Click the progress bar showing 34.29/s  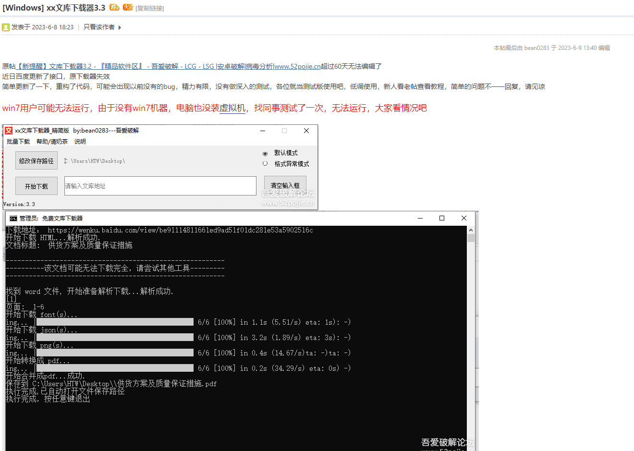(x=115, y=368)
